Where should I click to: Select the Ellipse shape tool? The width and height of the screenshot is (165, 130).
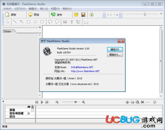35,22
